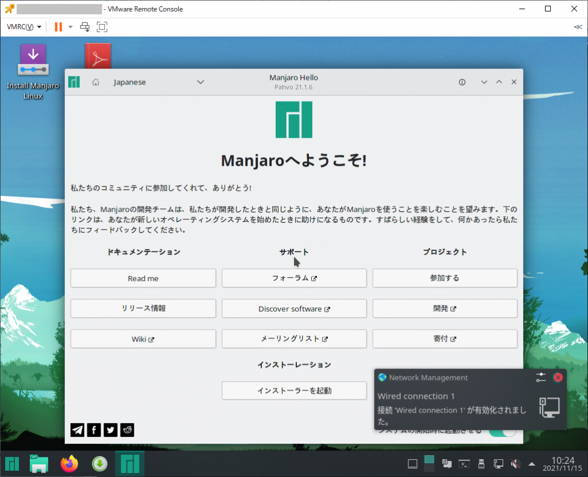Click the Manjaro logo icon in the Hello title bar
Image resolution: width=588 pixels, height=477 pixels.
click(x=74, y=82)
